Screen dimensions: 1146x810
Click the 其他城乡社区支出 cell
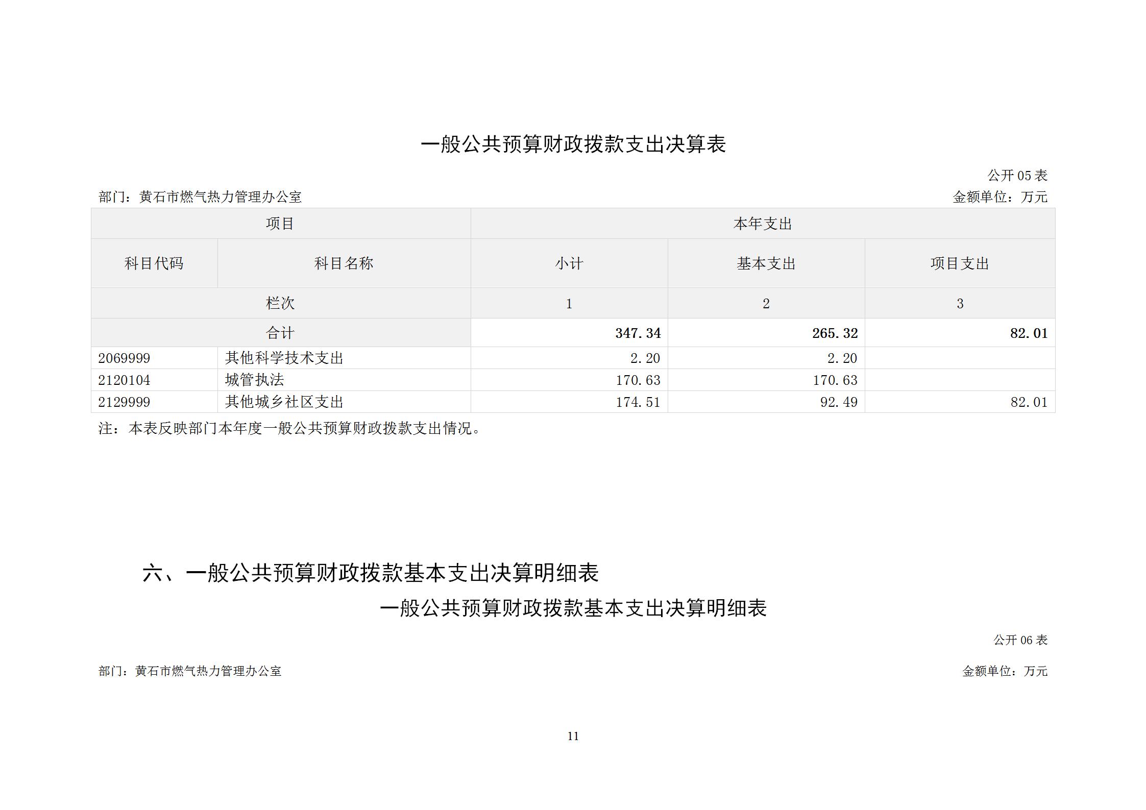click(284, 402)
